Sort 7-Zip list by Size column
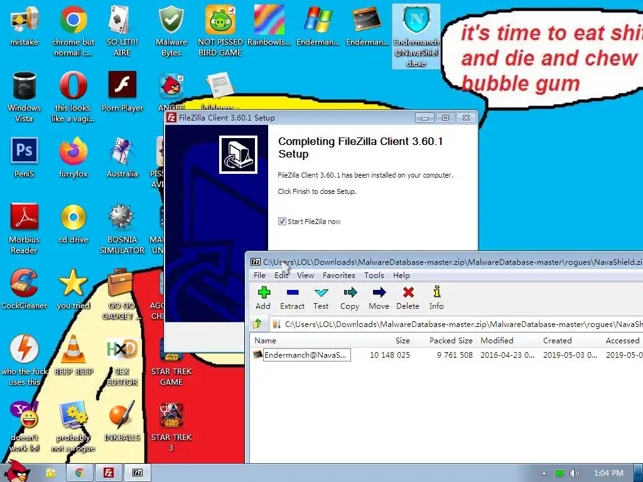 click(382, 341)
